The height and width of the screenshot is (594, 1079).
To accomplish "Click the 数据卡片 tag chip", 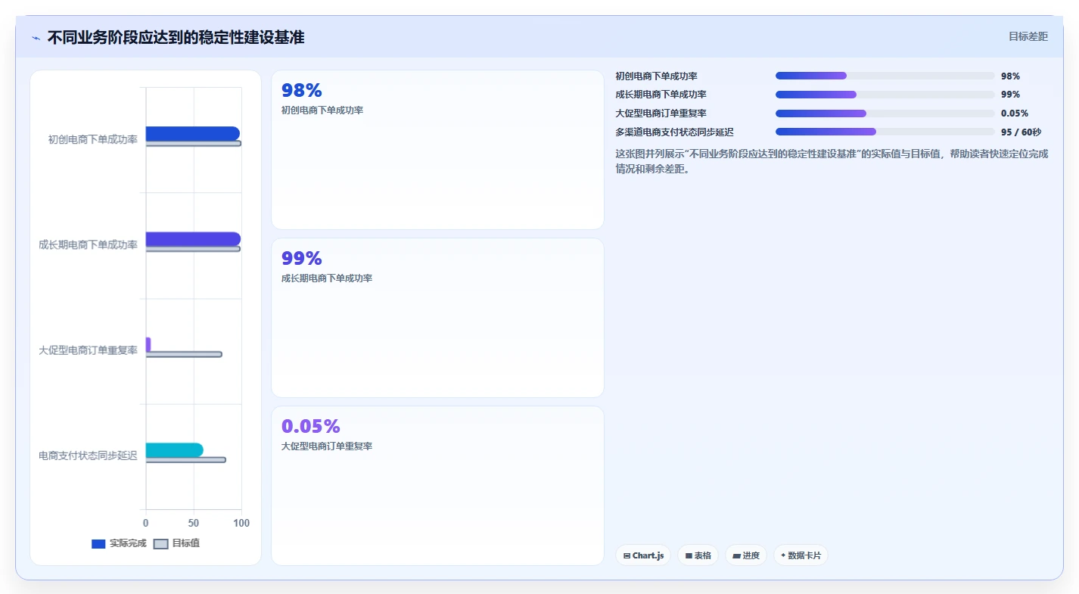I will [801, 555].
